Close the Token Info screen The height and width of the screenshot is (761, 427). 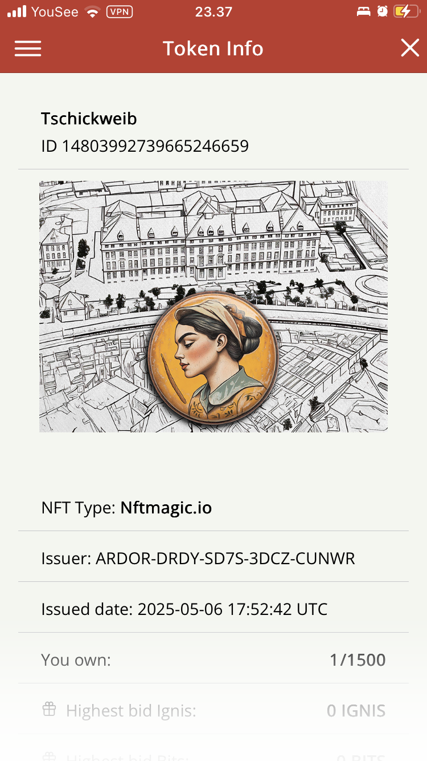click(410, 48)
